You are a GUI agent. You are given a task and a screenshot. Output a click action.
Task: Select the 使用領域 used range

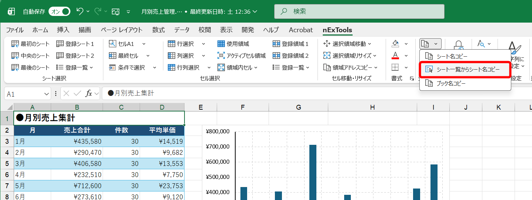pyautogui.click(x=233, y=44)
